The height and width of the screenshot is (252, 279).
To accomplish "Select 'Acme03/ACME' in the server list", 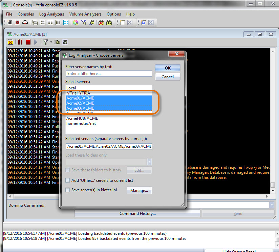I will pyautogui.click(x=109, y=108).
